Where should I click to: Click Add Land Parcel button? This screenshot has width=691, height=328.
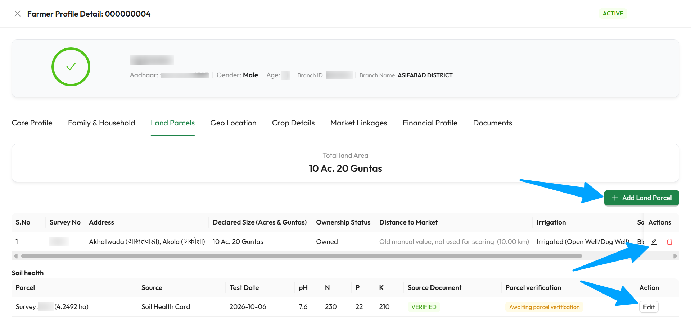[x=642, y=198]
